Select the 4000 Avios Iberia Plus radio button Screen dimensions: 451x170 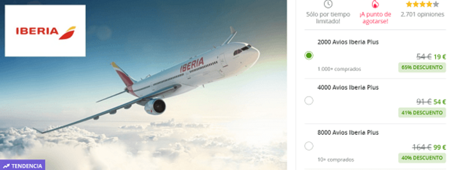click(309, 101)
